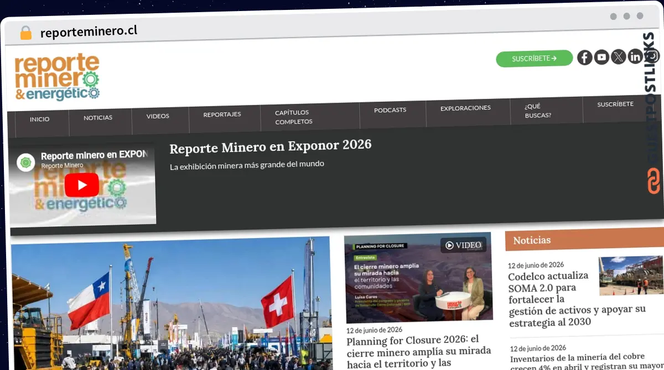
Task: Open SUSCRÍBETE in the navigation bar
Action: coord(615,104)
